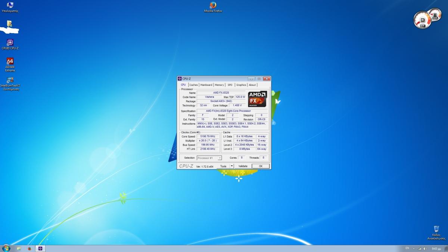
Task: Click the Name field showing AMD FX-8320
Action: point(221,93)
